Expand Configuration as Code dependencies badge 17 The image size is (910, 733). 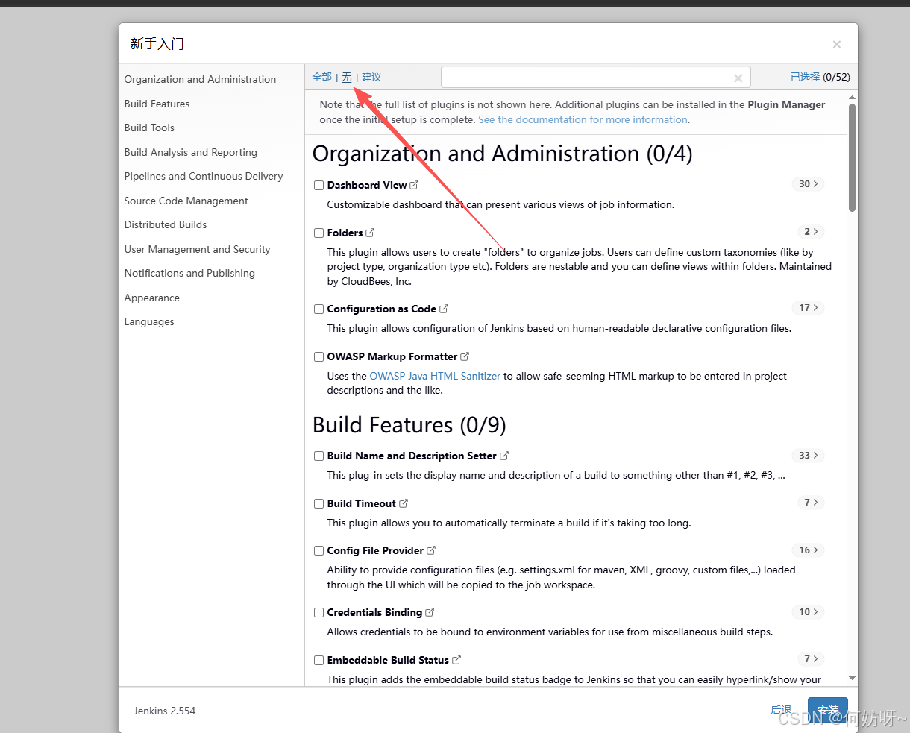(808, 307)
